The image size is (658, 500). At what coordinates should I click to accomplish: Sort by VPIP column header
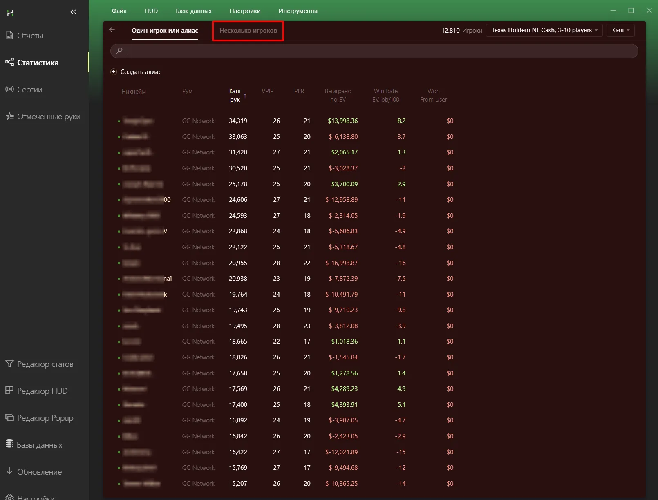pyautogui.click(x=268, y=91)
